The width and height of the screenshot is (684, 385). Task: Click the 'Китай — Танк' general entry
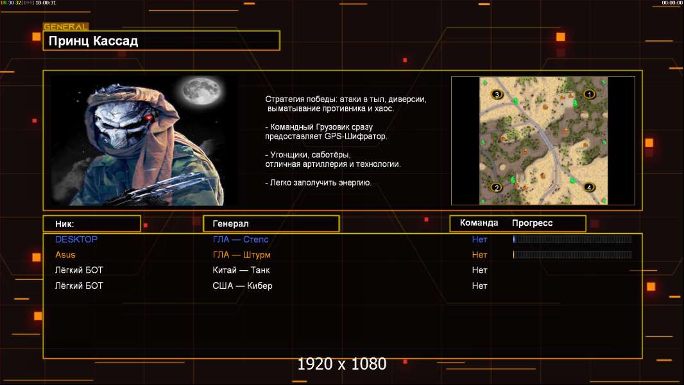pyautogui.click(x=241, y=270)
